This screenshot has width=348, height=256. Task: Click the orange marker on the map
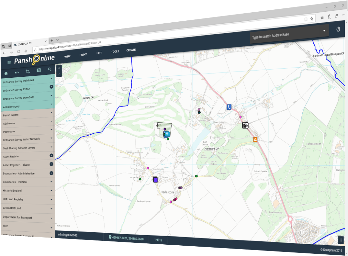[255, 139]
